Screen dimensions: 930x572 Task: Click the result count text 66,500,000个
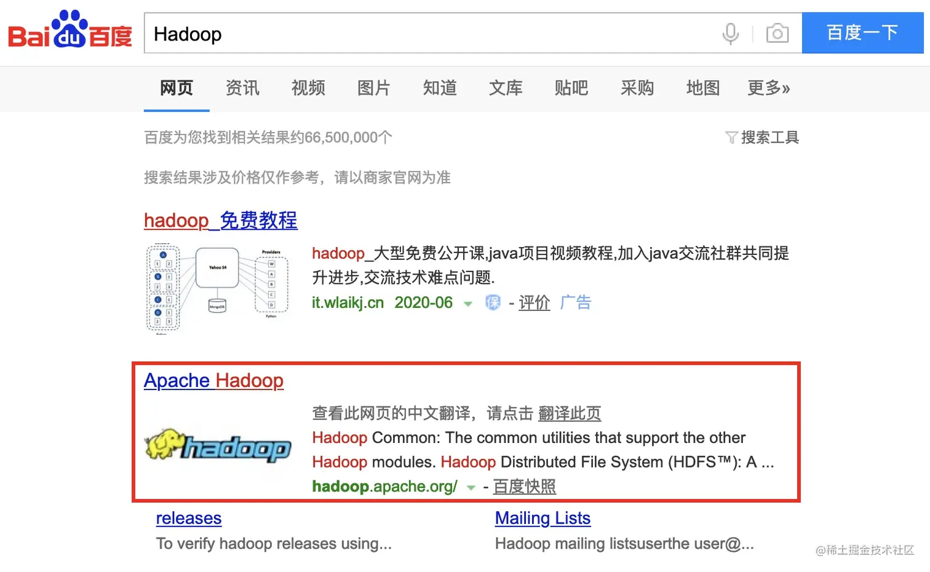pos(348,138)
